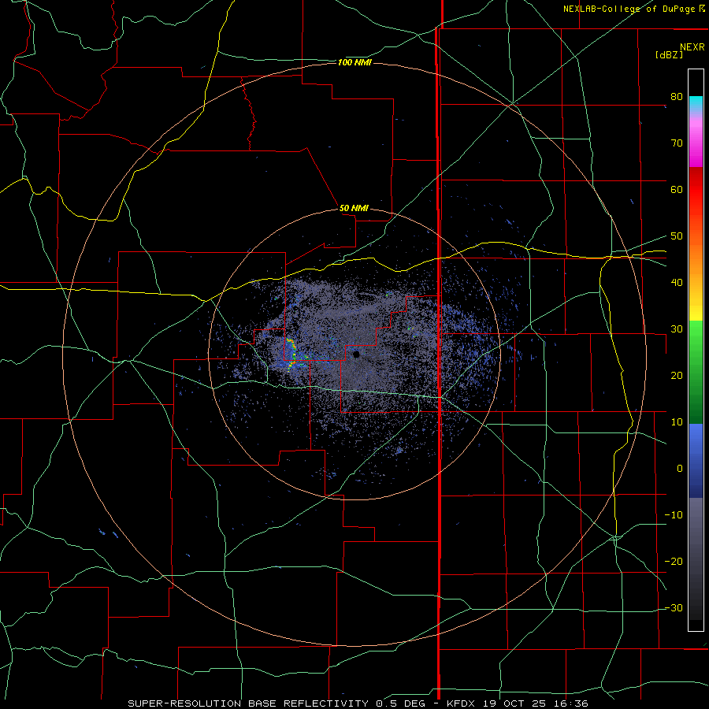Image resolution: width=709 pixels, height=709 pixels.
Task: Click the KFDX station identifier in caption
Action: point(462,703)
